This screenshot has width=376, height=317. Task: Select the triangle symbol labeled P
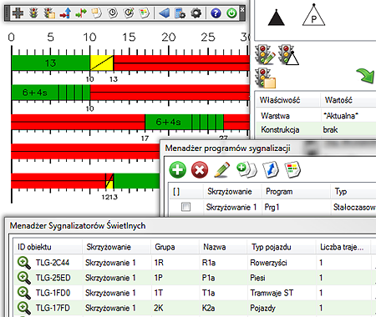coord(313,15)
